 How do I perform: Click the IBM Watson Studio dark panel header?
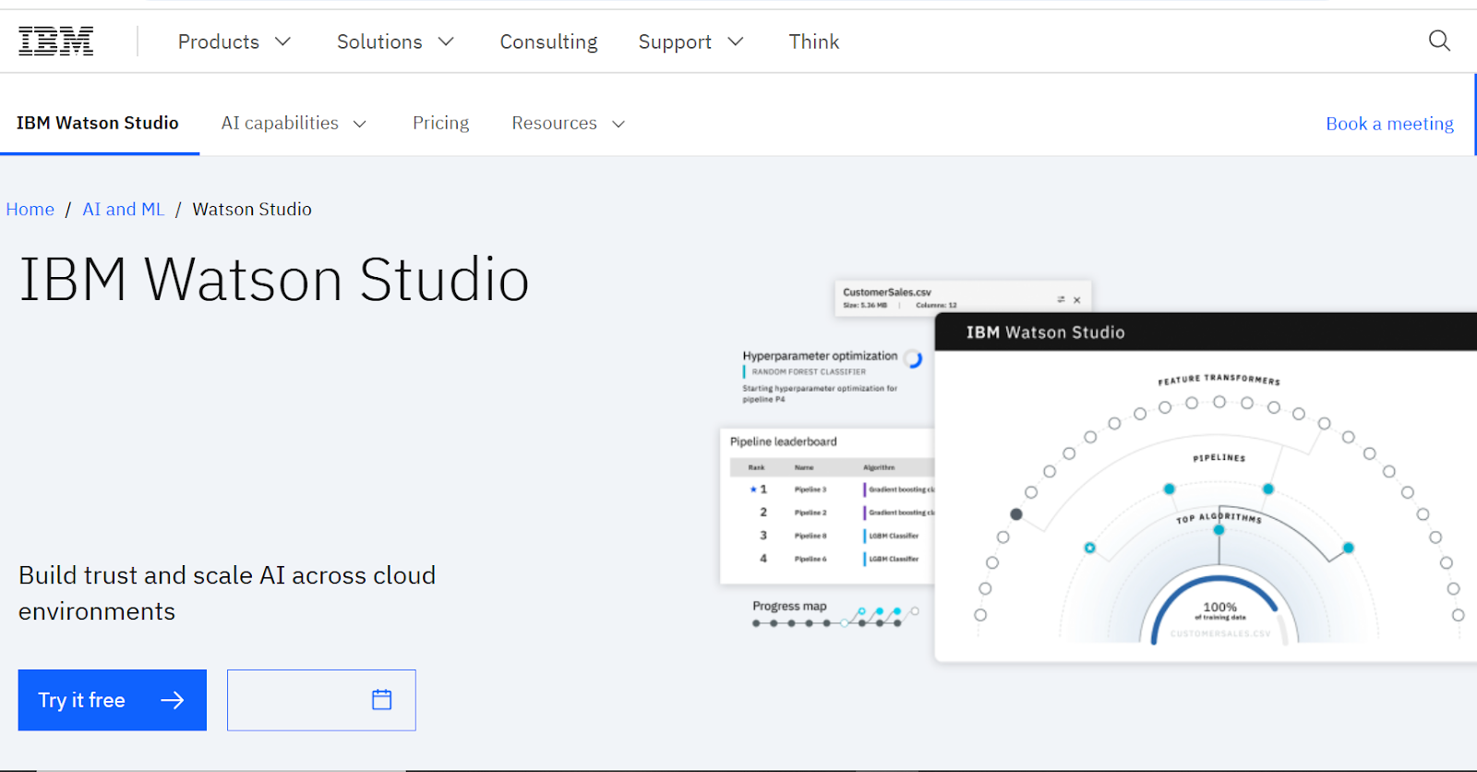[1206, 332]
